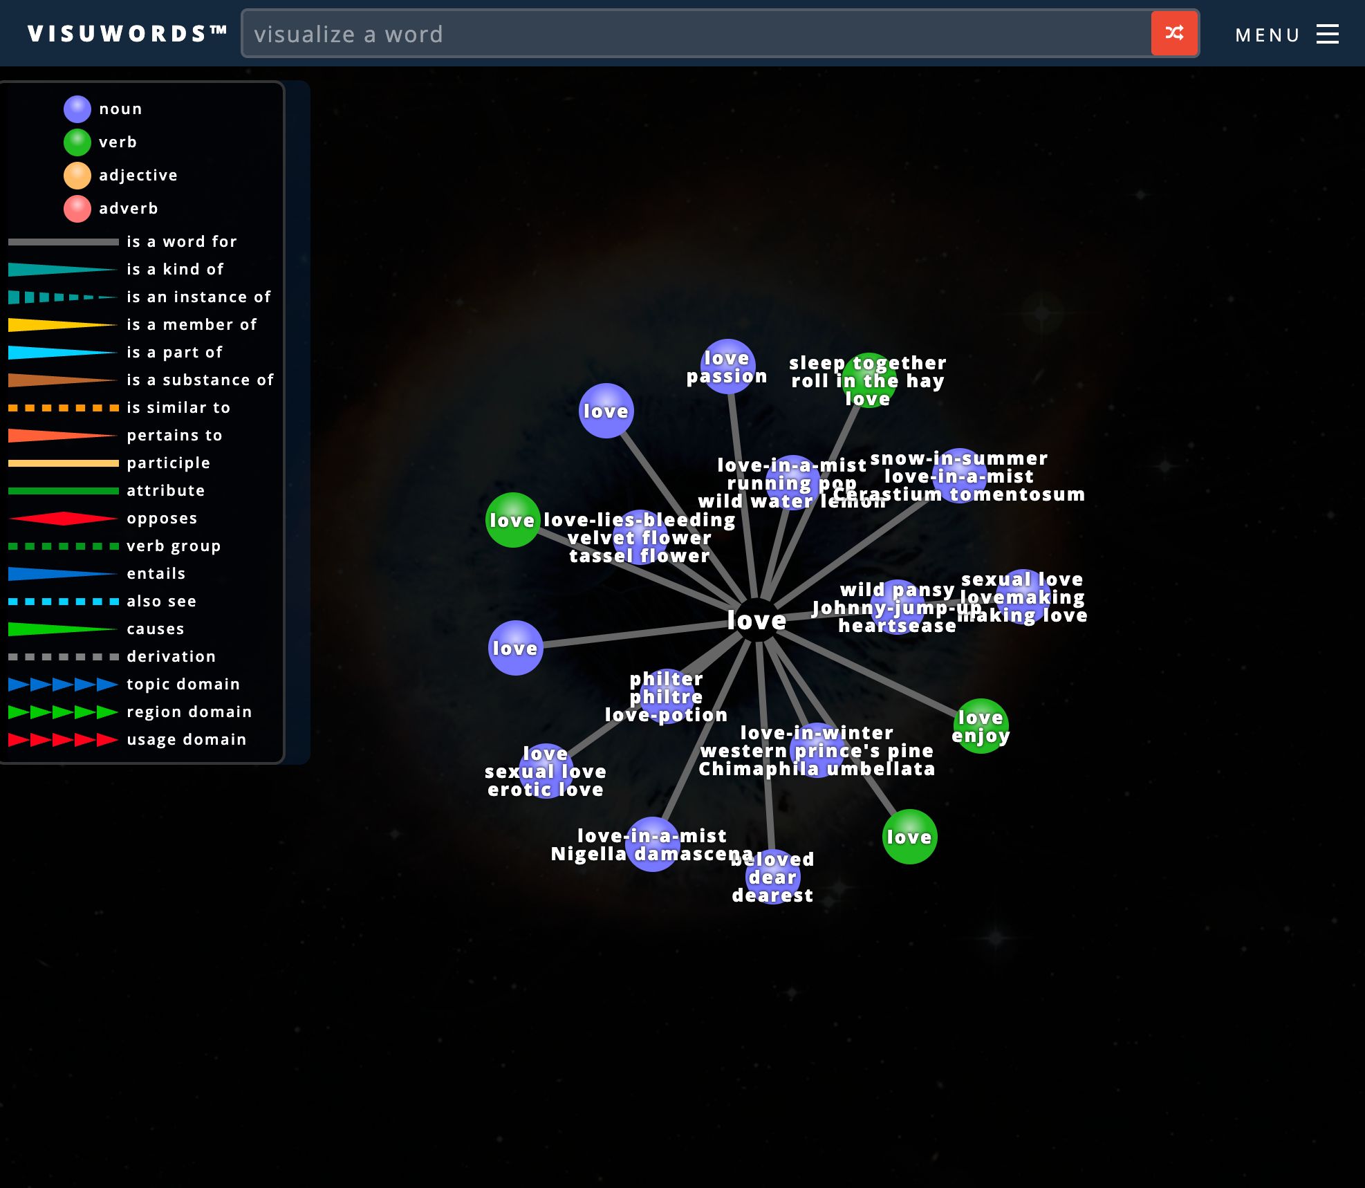The height and width of the screenshot is (1188, 1365).
Task: Focus the visualize a word search field
Action: 696,34
